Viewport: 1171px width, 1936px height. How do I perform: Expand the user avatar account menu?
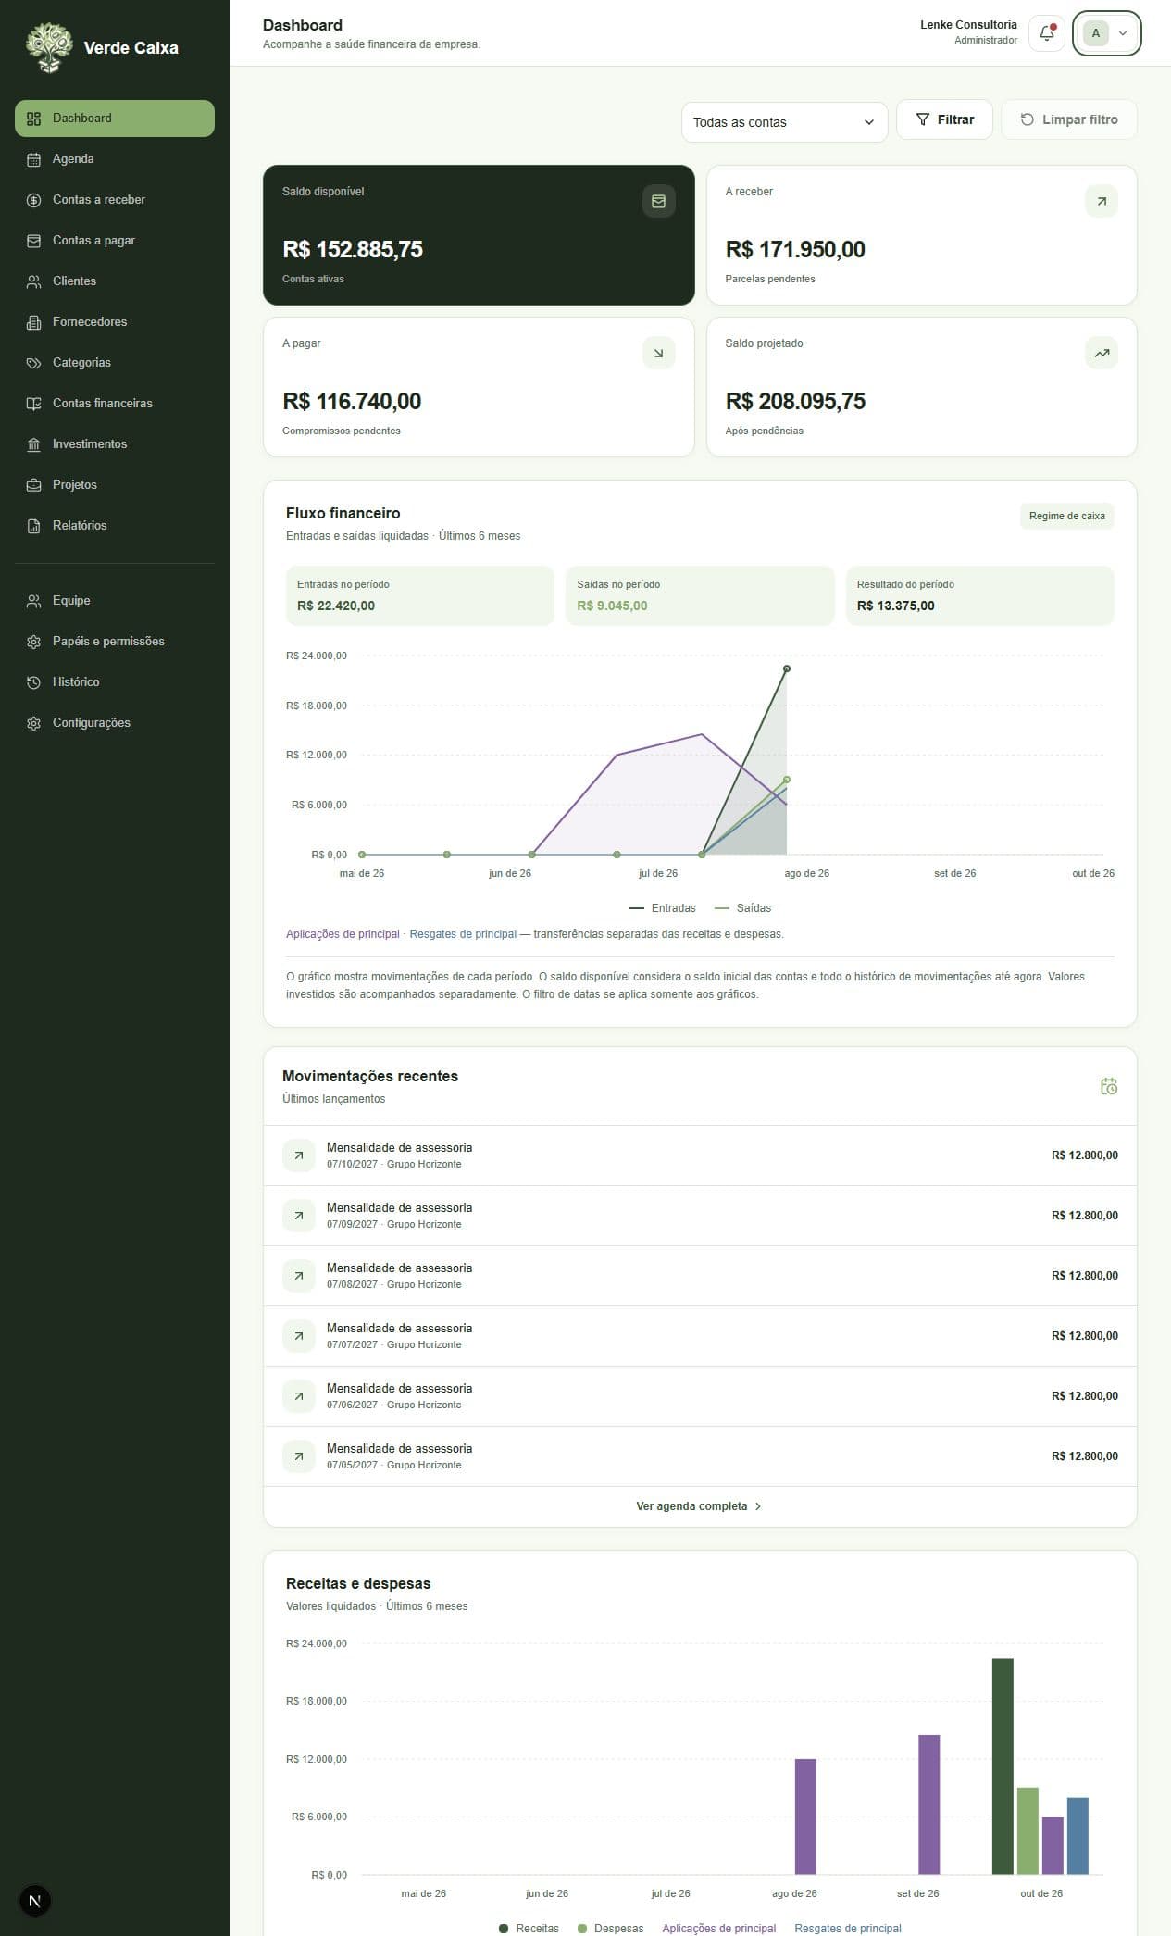pyautogui.click(x=1106, y=33)
